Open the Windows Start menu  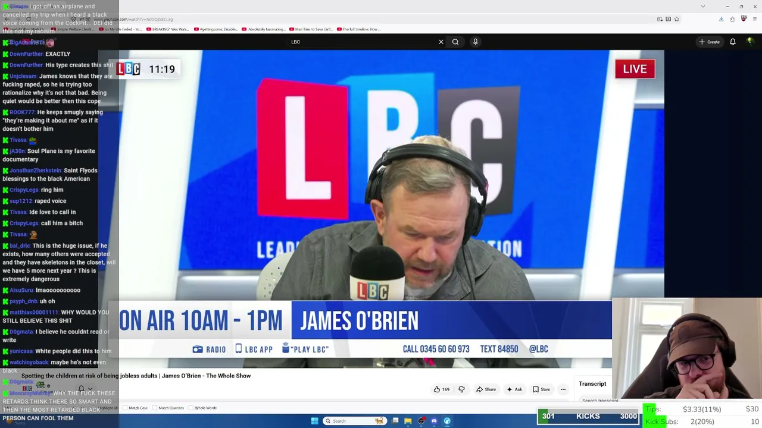click(314, 421)
